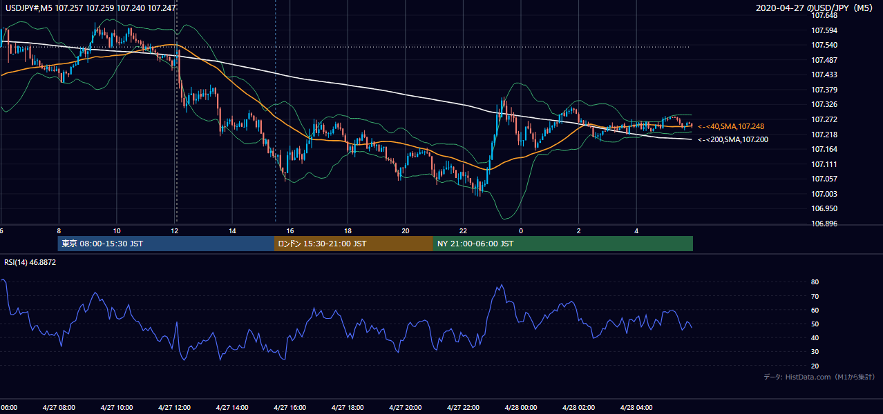The image size is (883, 414).
Task: Click hour label 8 under the price chart
Action: click(x=59, y=231)
